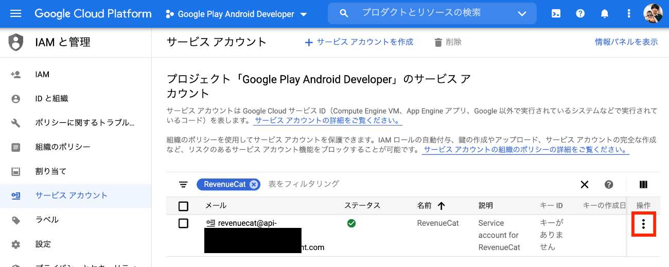Select サービス アカウント sidebar item
The image size is (669, 267).
pyautogui.click(x=76, y=195)
